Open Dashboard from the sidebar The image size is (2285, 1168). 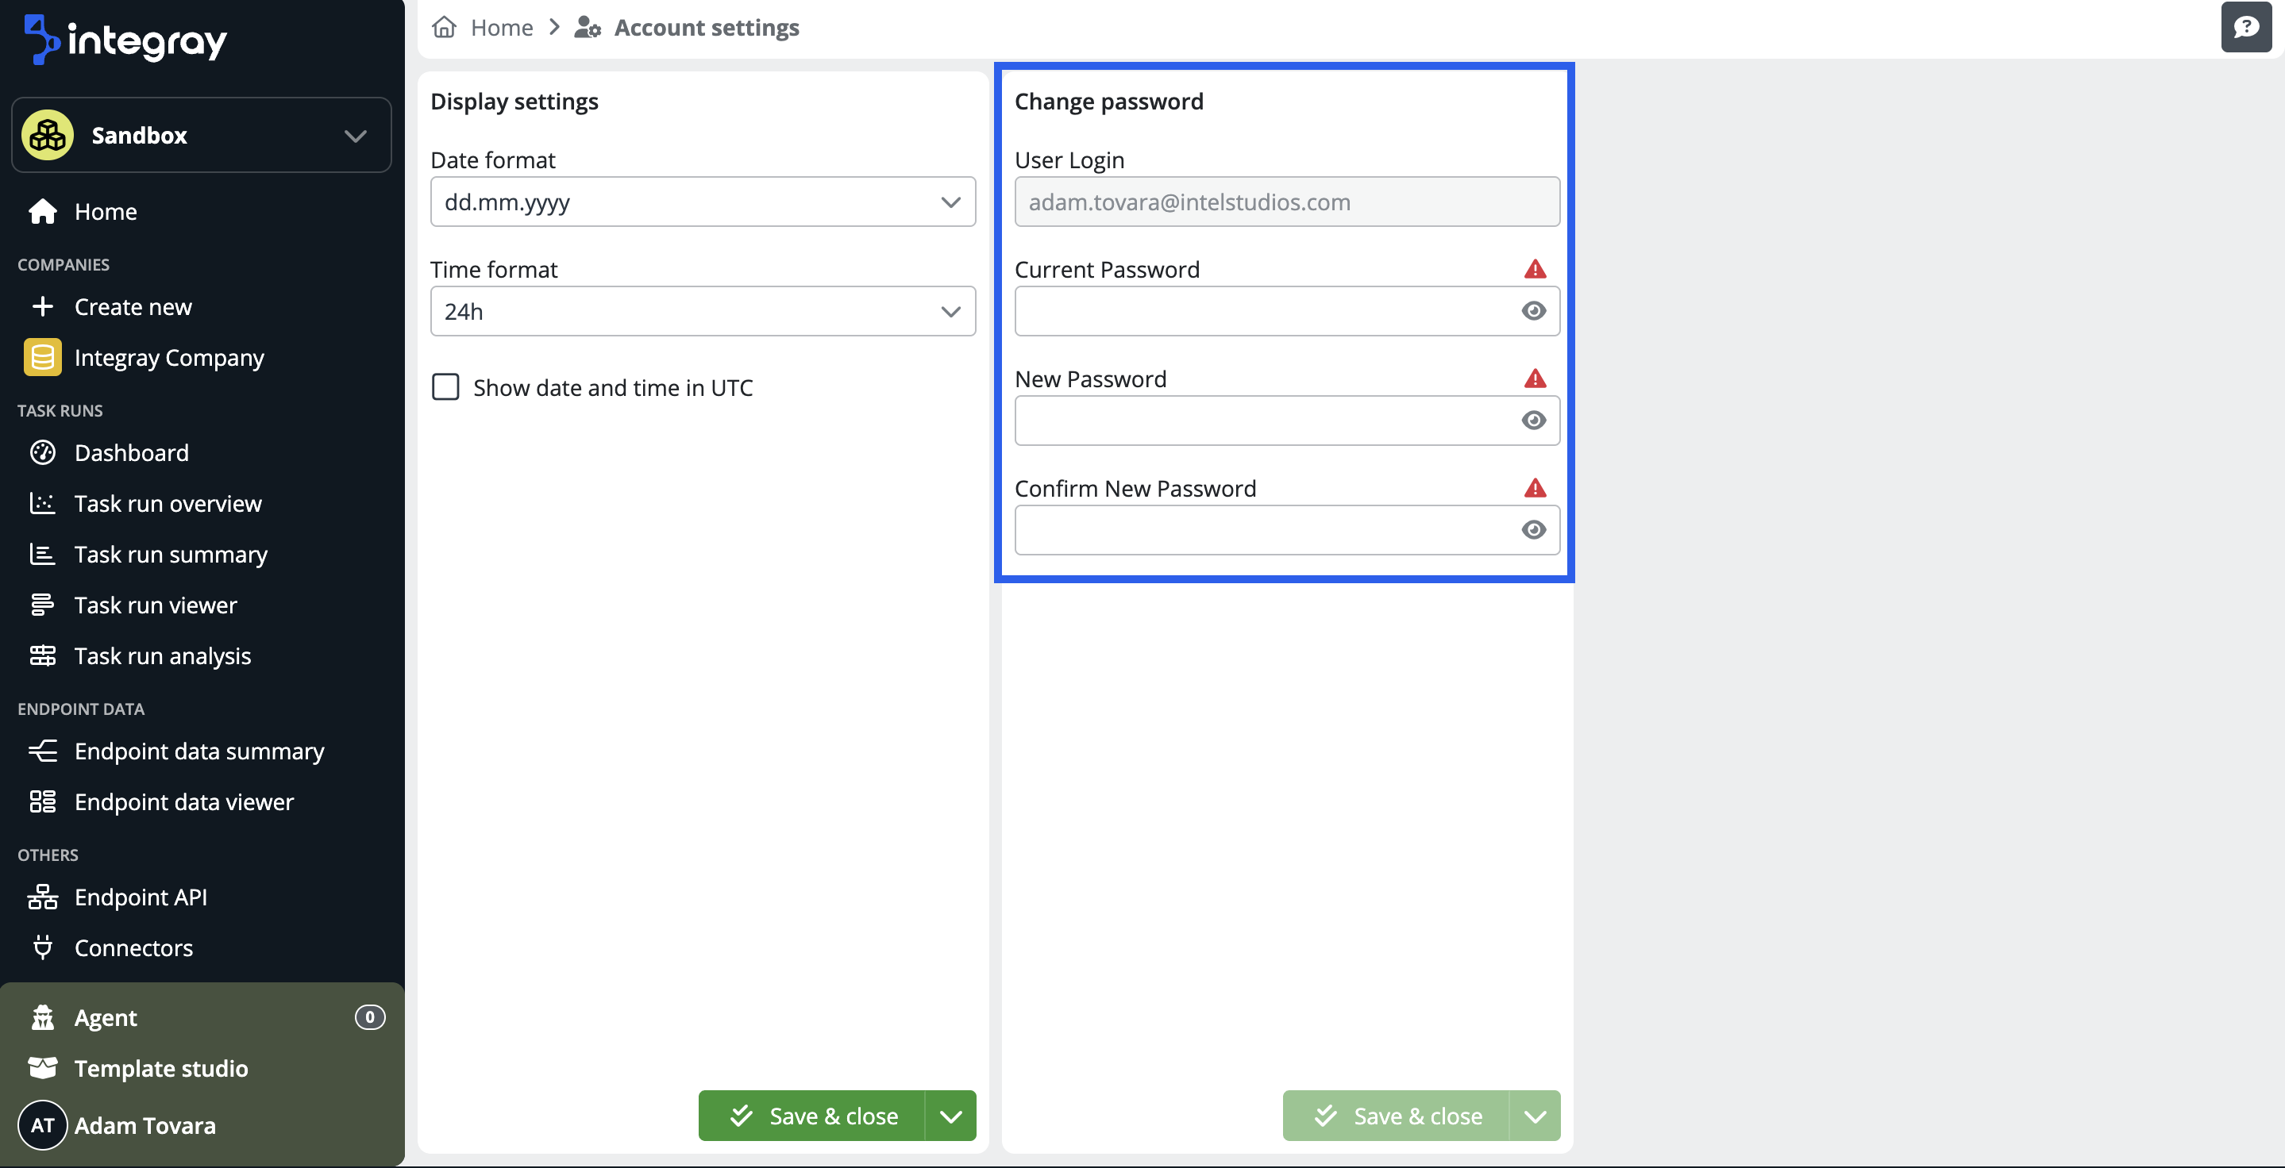pyautogui.click(x=130, y=453)
